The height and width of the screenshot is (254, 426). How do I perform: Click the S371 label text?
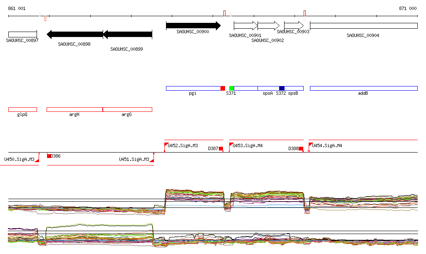[x=231, y=94]
